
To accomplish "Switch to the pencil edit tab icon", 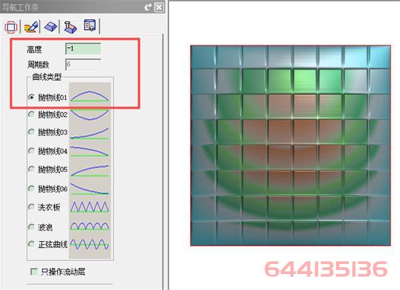I will (x=30, y=26).
